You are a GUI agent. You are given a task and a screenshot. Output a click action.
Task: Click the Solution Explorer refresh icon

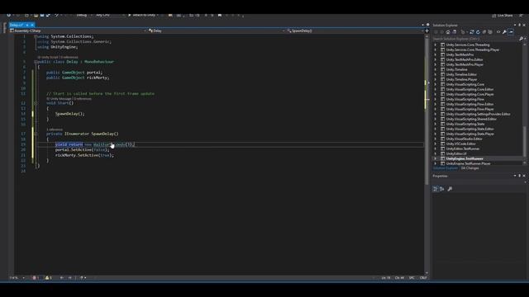coord(478,32)
